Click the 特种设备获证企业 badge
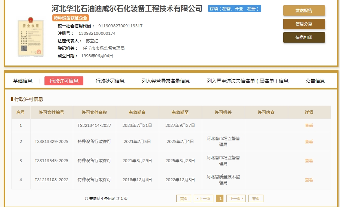 (x=71, y=18)
